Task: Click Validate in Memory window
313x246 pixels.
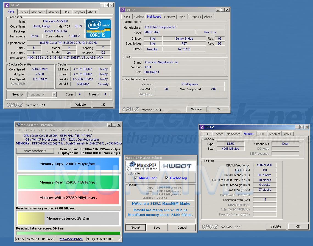Action: pyautogui.click(x=276, y=226)
